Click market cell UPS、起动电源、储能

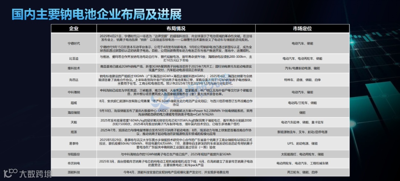click(x=302, y=144)
